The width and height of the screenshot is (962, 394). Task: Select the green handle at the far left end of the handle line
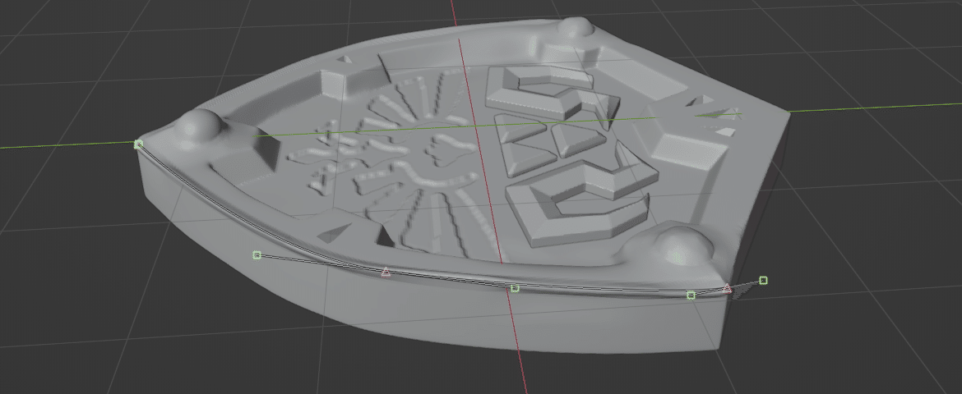pos(257,255)
